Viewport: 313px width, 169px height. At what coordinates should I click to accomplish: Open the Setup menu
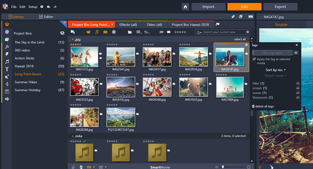pyautogui.click(x=33, y=7)
